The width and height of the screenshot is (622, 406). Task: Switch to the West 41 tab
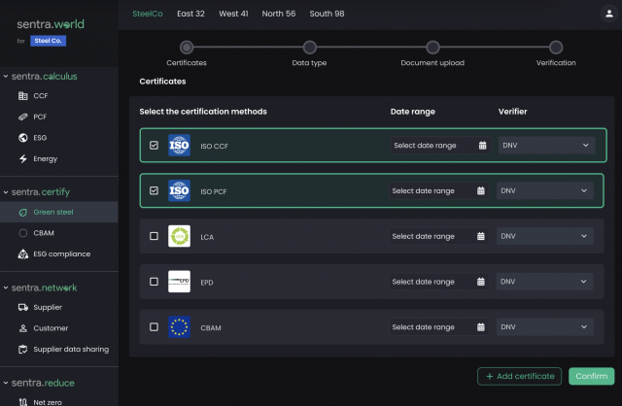[233, 14]
